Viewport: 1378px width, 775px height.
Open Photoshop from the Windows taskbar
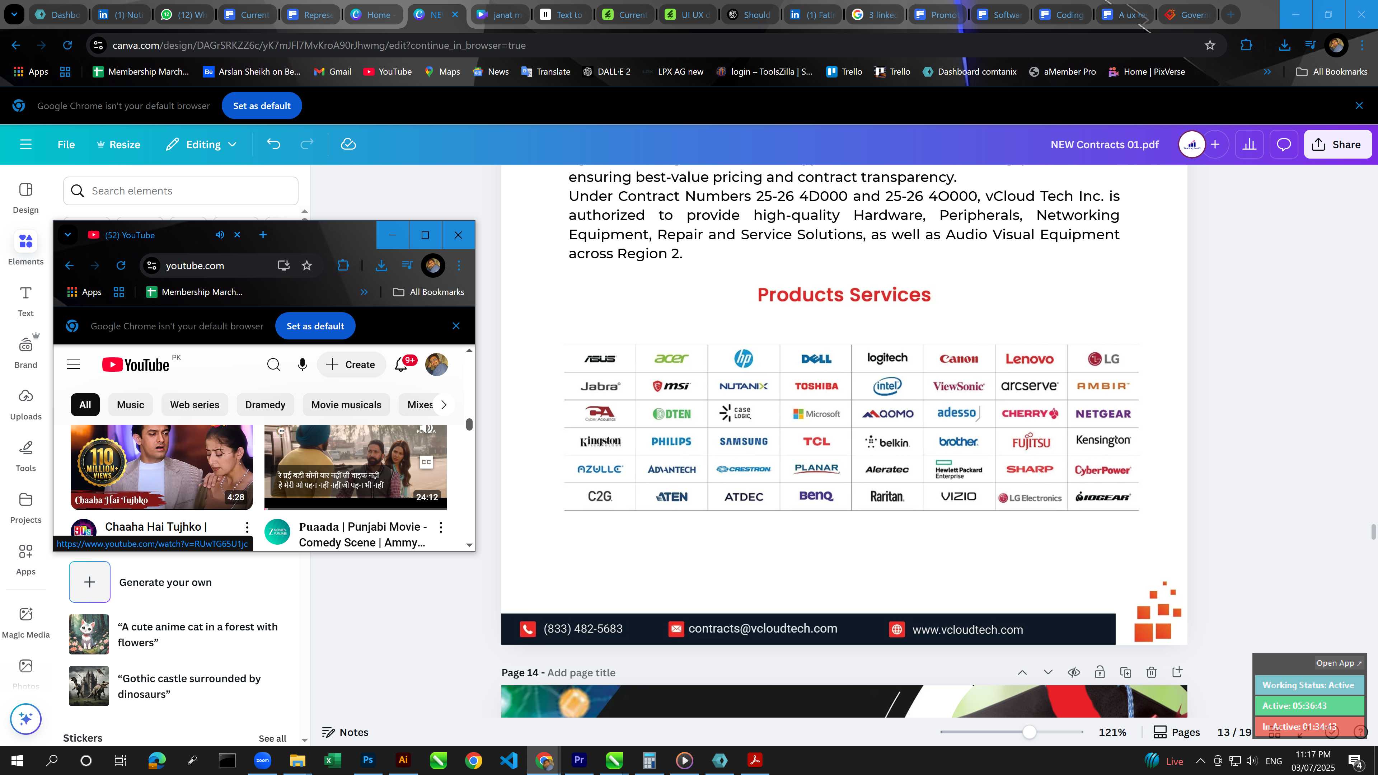coord(368,761)
